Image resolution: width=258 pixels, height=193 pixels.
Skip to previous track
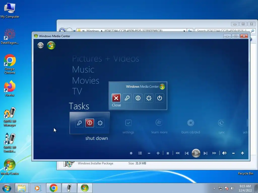(x=187, y=153)
